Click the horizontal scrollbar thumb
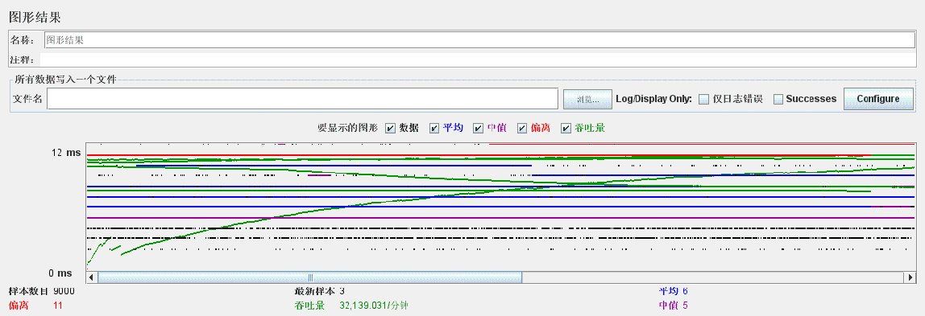 [309, 277]
